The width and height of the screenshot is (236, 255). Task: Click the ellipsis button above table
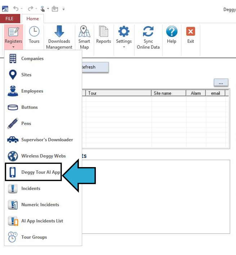(221, 82)
